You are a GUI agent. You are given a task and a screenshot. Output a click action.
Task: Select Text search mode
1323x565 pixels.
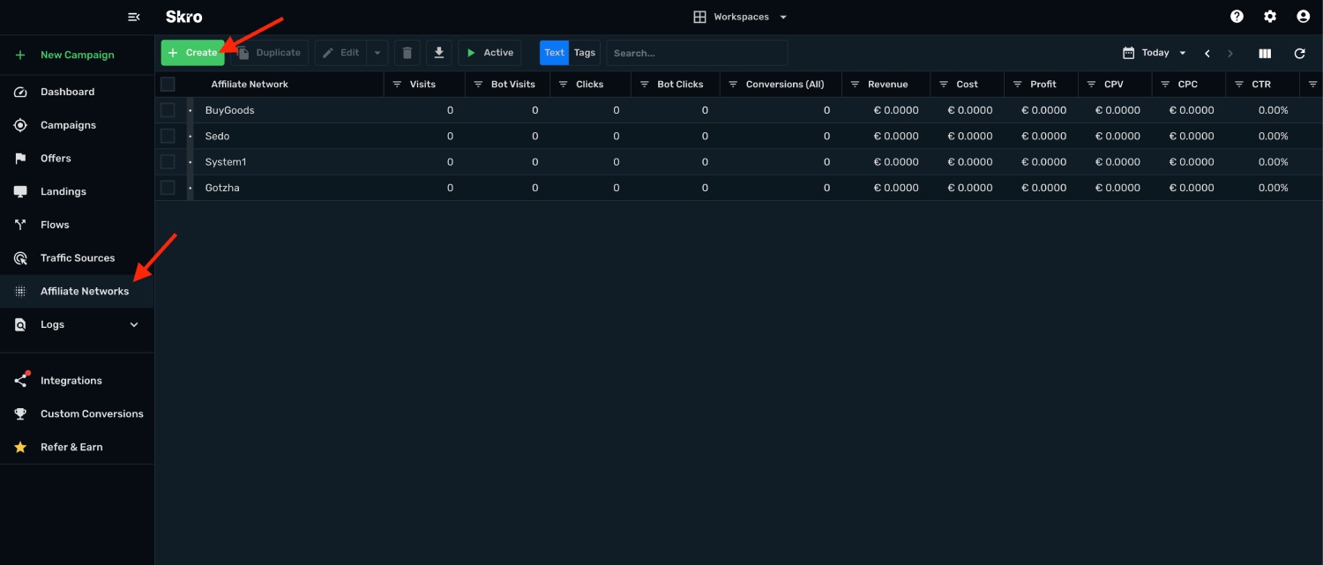click(555, 53)
